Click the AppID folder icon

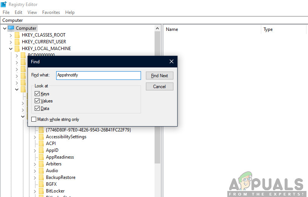41,150
